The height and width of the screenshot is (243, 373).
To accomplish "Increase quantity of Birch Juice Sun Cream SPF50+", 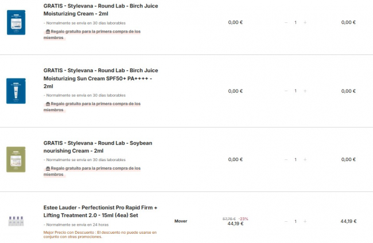I will pyautogui.click(x=305, y=91).
